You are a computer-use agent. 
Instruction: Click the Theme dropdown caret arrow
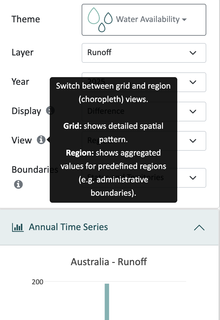(184, 19)
